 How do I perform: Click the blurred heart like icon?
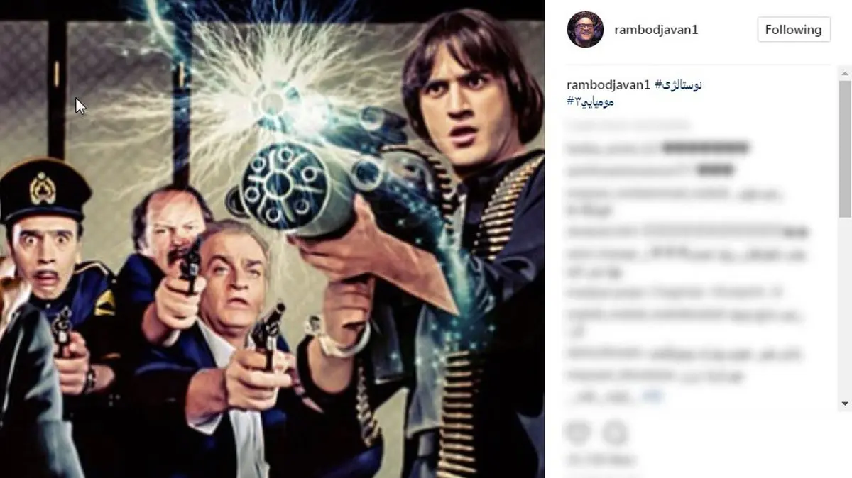(578, 432)
